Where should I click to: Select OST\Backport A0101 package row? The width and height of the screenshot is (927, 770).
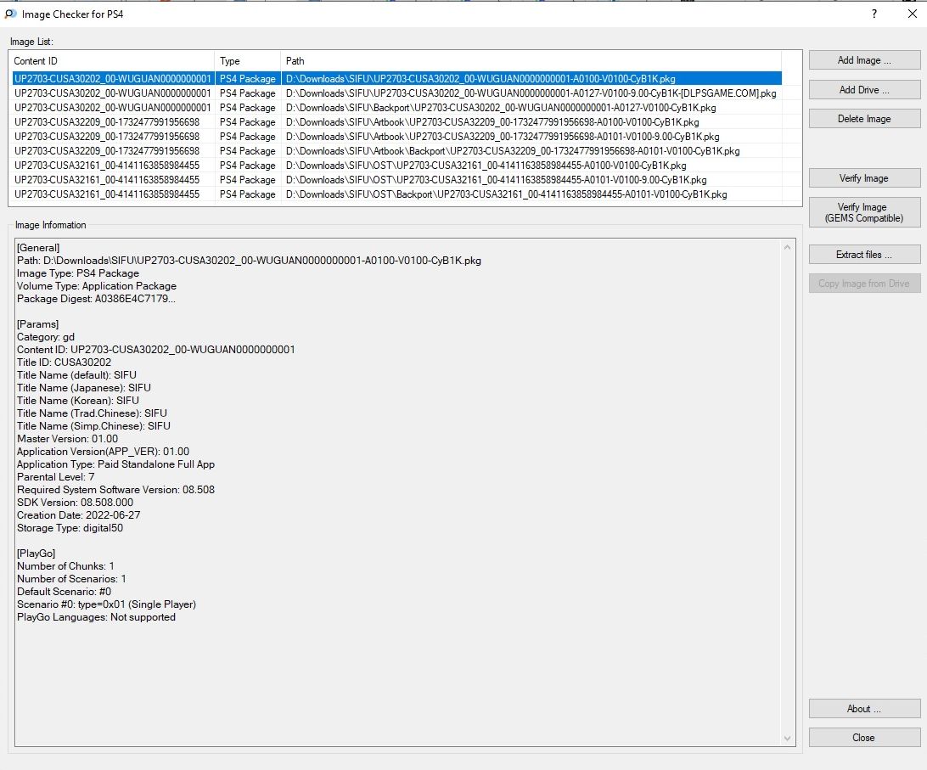pos(396,194)
